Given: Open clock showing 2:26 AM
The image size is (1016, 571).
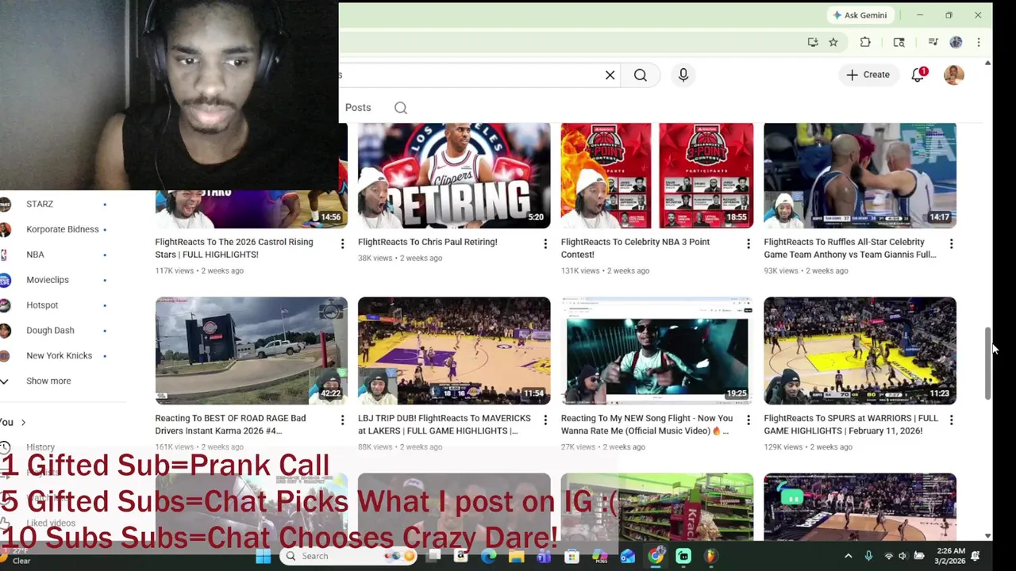Looking at the screenshot, I should click(x=950, y=556).
